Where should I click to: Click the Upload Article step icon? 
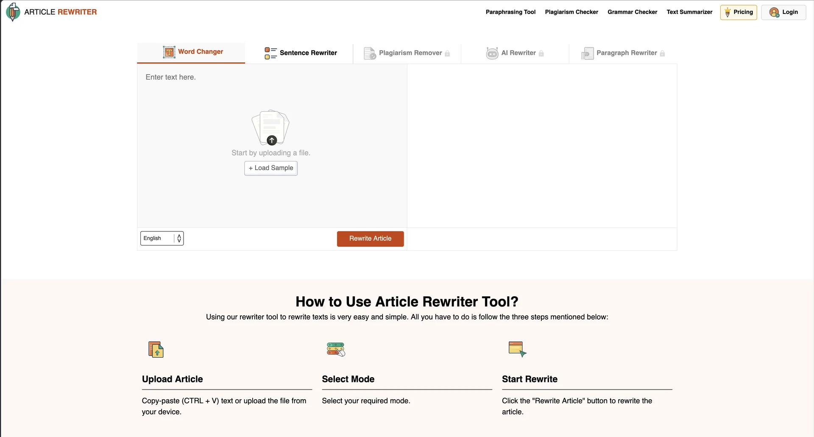[x=156, y=349]
